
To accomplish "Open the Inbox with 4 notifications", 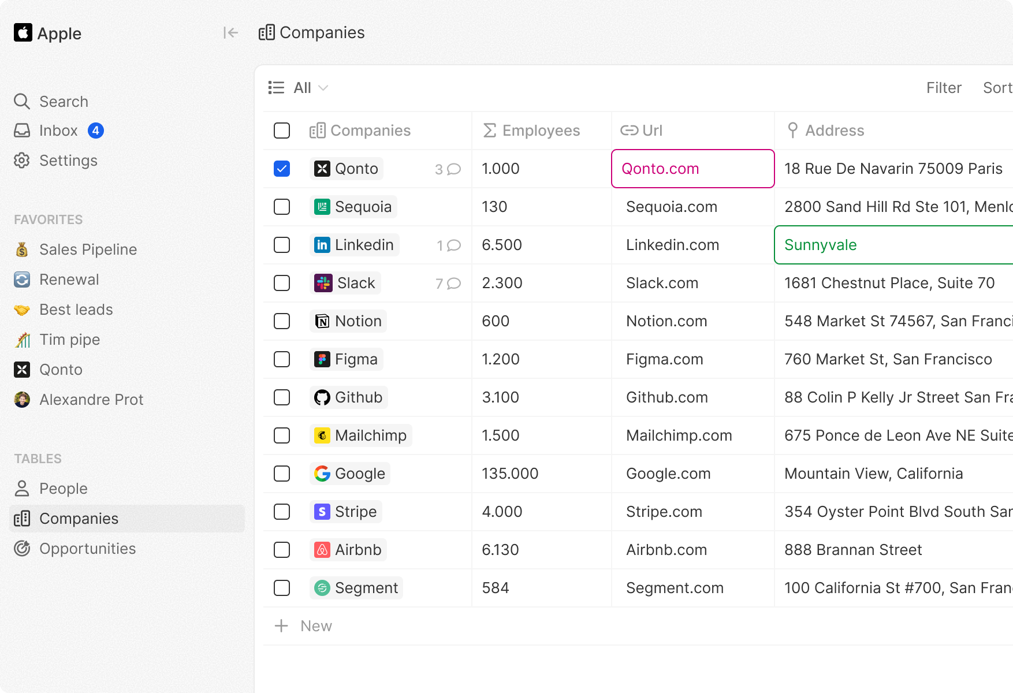I will (58, 131).
